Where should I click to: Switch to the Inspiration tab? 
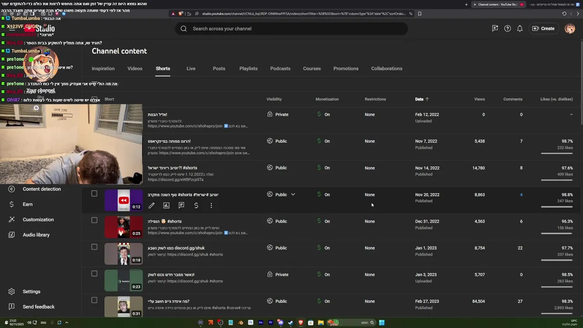coord(103,68)
